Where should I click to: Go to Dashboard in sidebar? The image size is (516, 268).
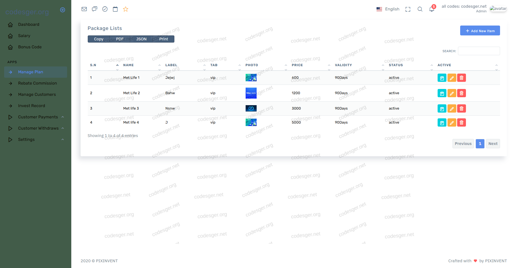click(x=29, y=24)
